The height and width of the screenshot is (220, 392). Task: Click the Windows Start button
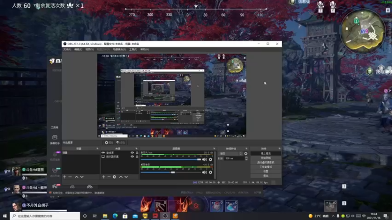5,216
